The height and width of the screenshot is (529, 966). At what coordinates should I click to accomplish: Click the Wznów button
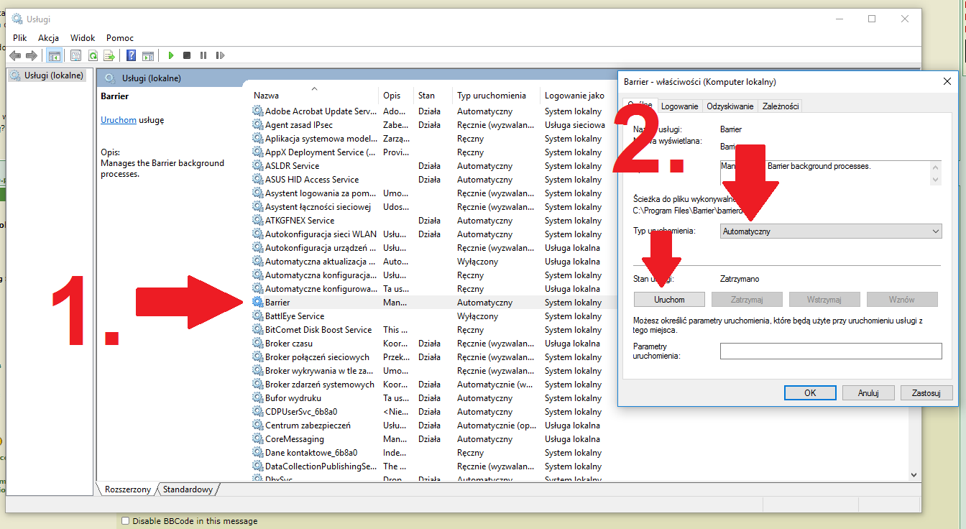click(x=902, y=300)
